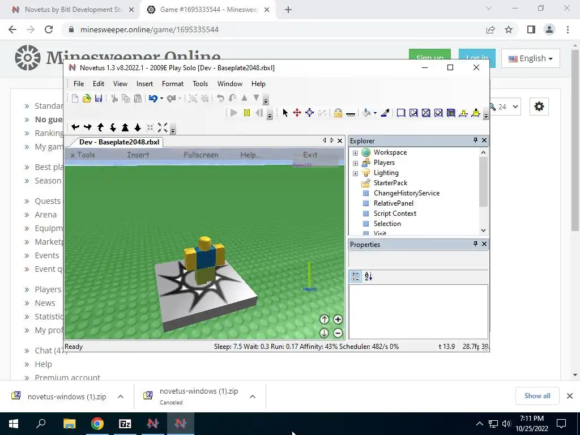Open the Insert menu in the menu bar
The width and height of the screenshot is (580, 435).
pyautogui.click(x=144, y=84)
